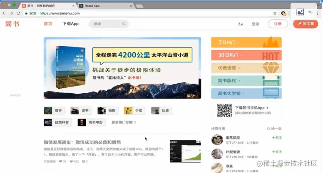
Task: Open the 读书 topic
Action: 81,111
